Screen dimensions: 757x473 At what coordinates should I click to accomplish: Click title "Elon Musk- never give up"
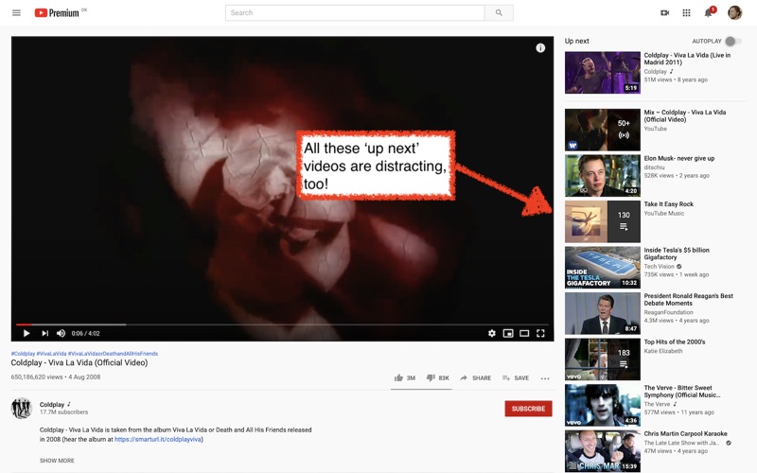678,158
